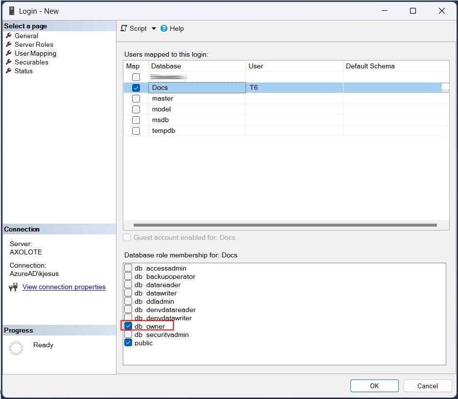
Task: Click the OK button
Action: [x=374, y=386]
